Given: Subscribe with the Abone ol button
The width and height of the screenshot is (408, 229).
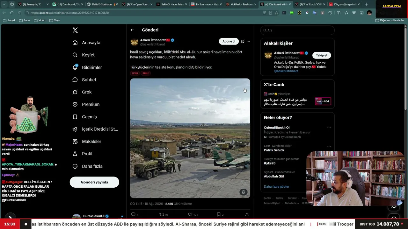Looking at the screenshot, I should [x=229, y=41].
